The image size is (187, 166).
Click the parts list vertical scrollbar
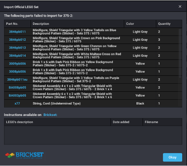[x=180, y=53]
